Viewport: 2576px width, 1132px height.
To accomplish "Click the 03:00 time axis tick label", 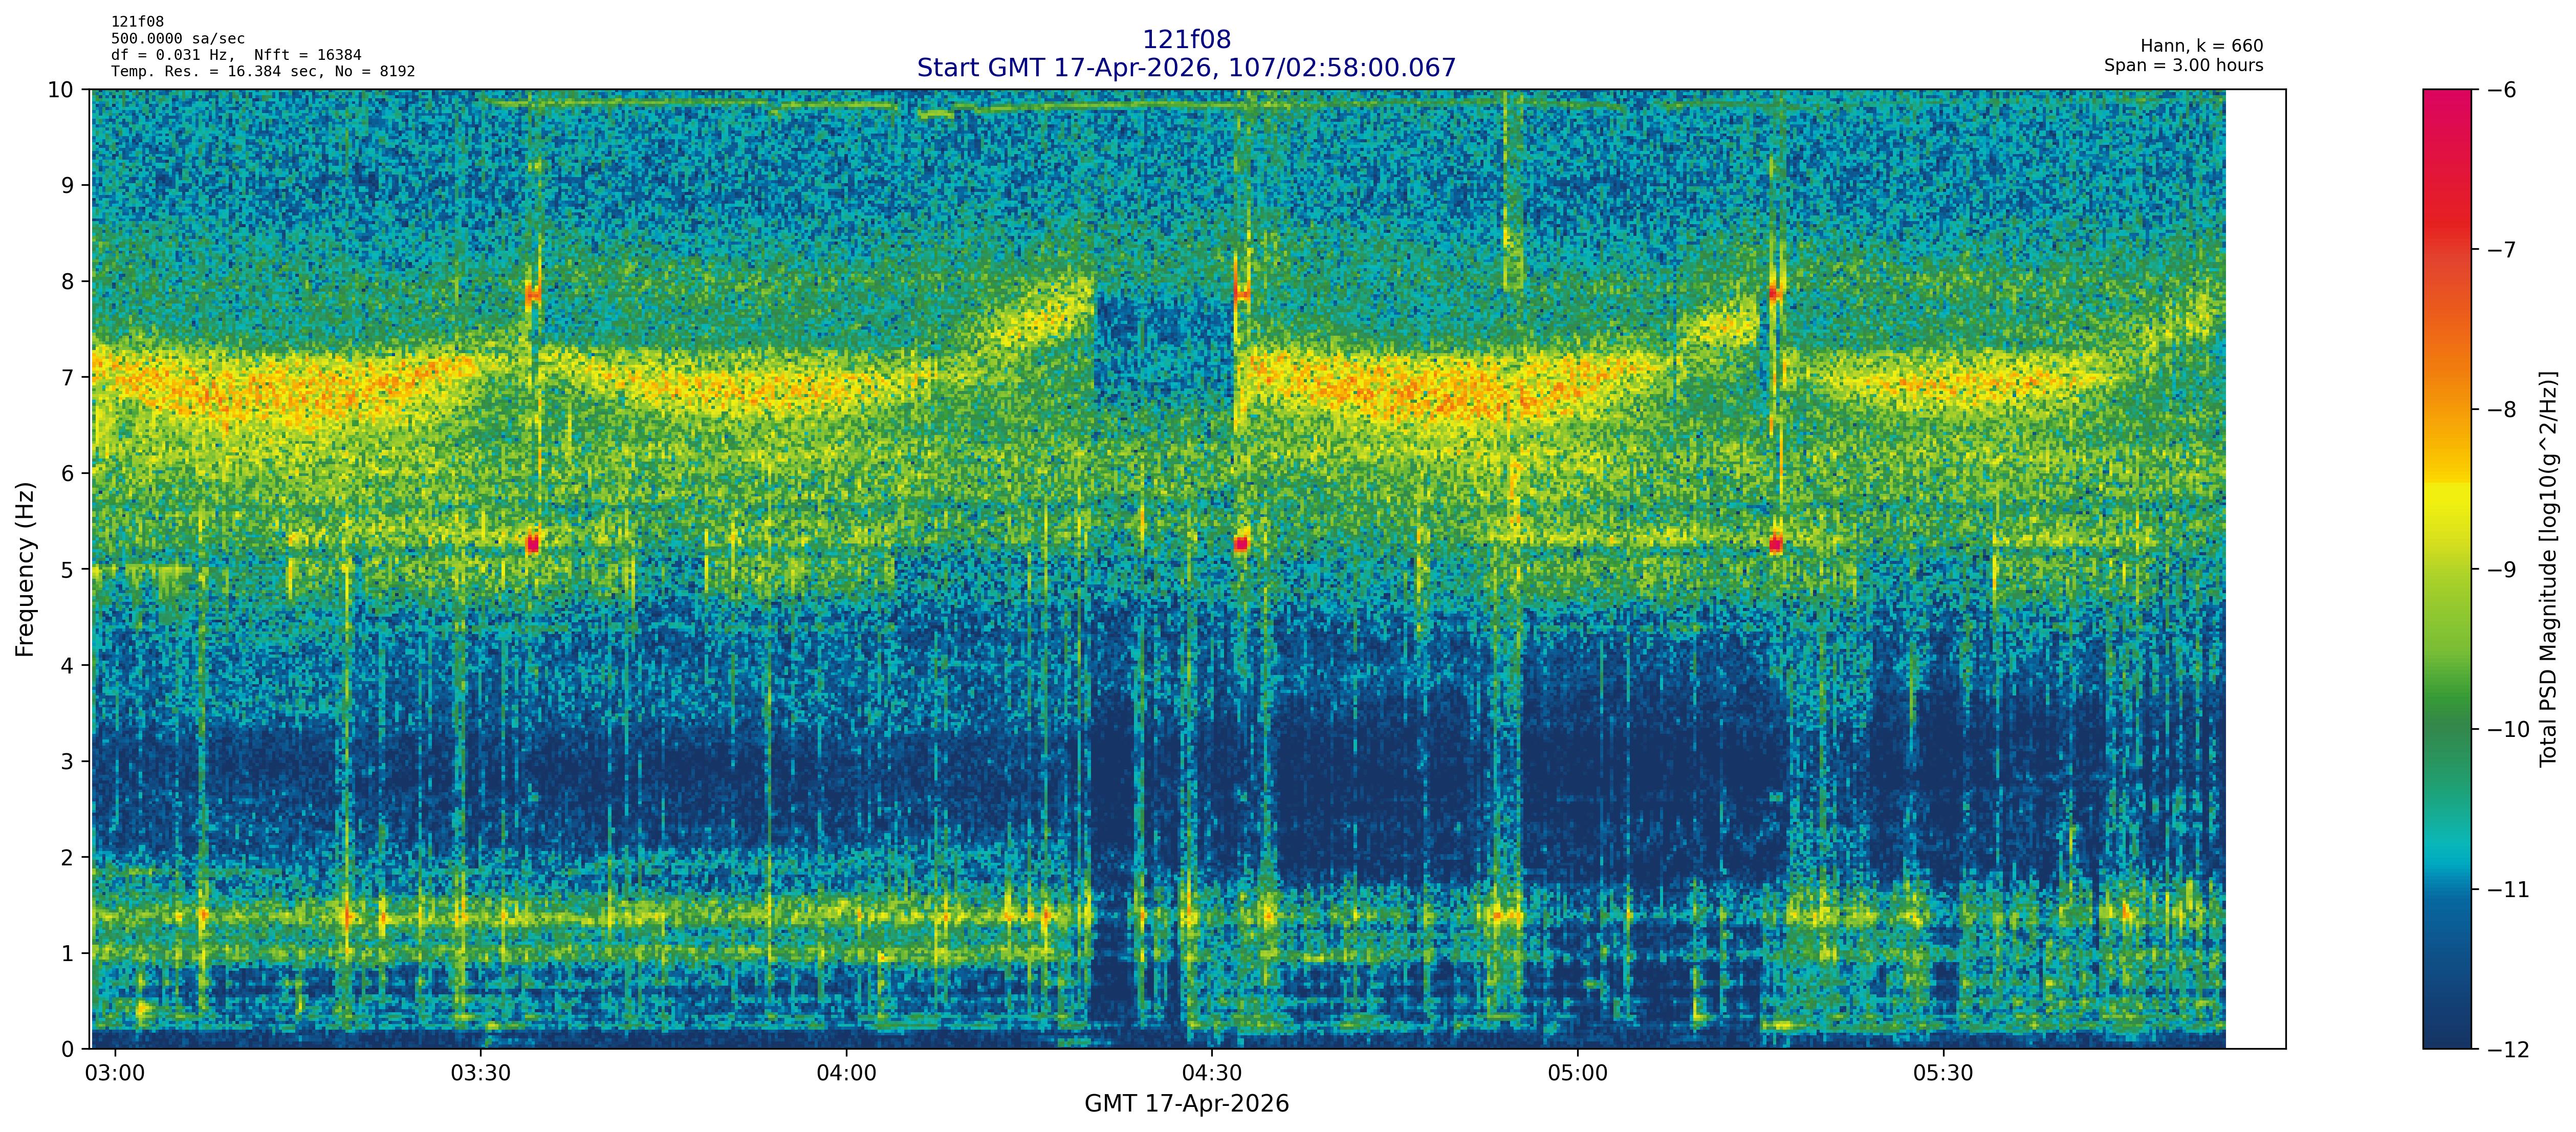I will [115, 1074].
